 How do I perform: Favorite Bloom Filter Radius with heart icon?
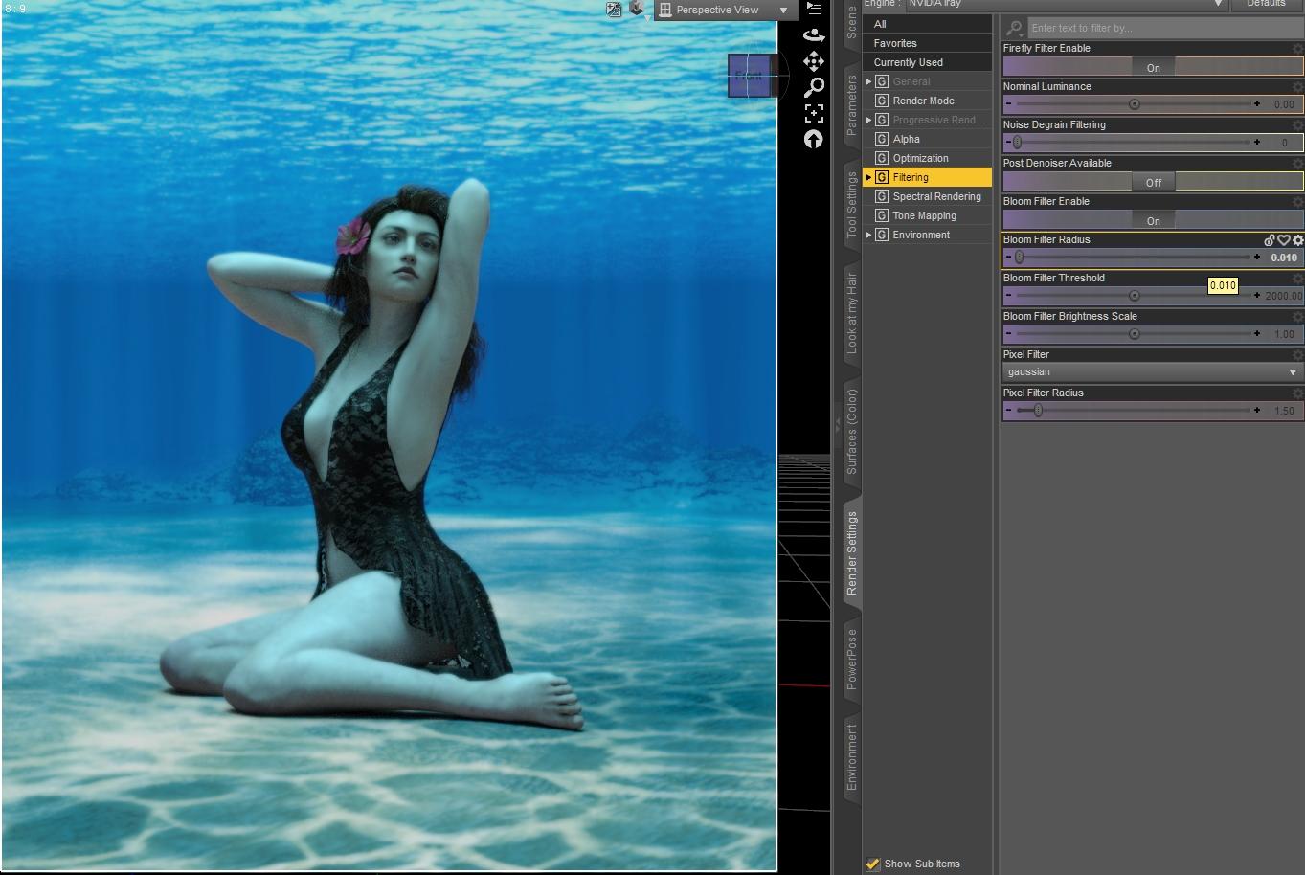(1284, 240)
